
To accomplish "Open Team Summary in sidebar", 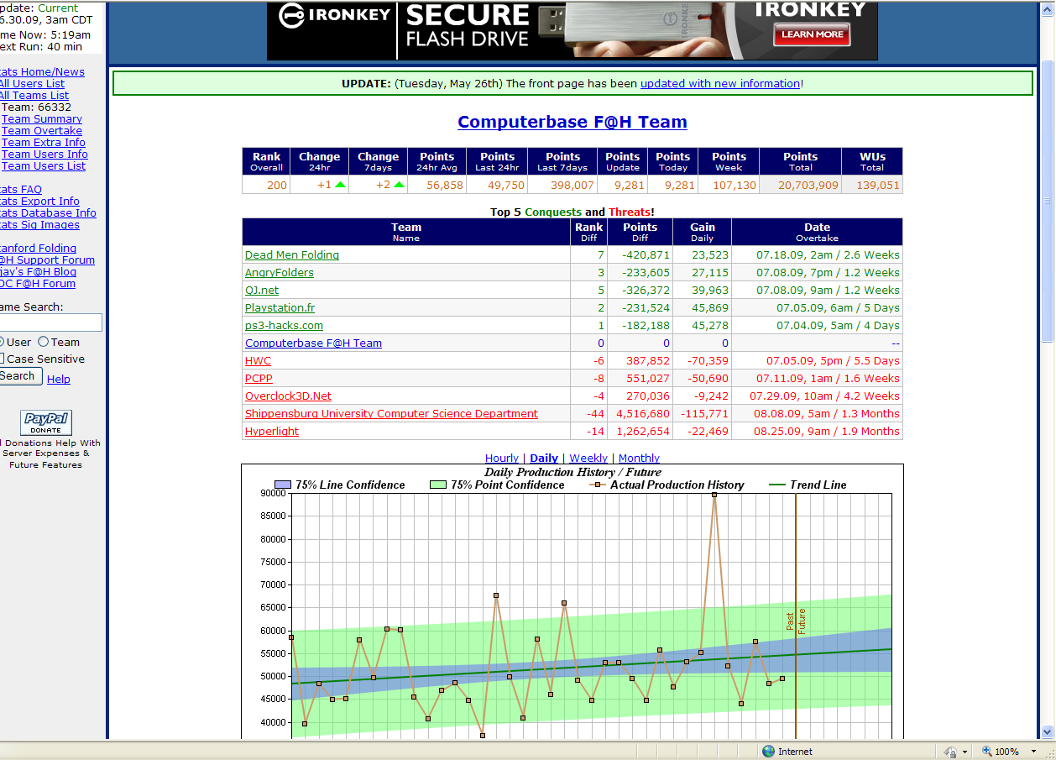I will coord(42,119).
